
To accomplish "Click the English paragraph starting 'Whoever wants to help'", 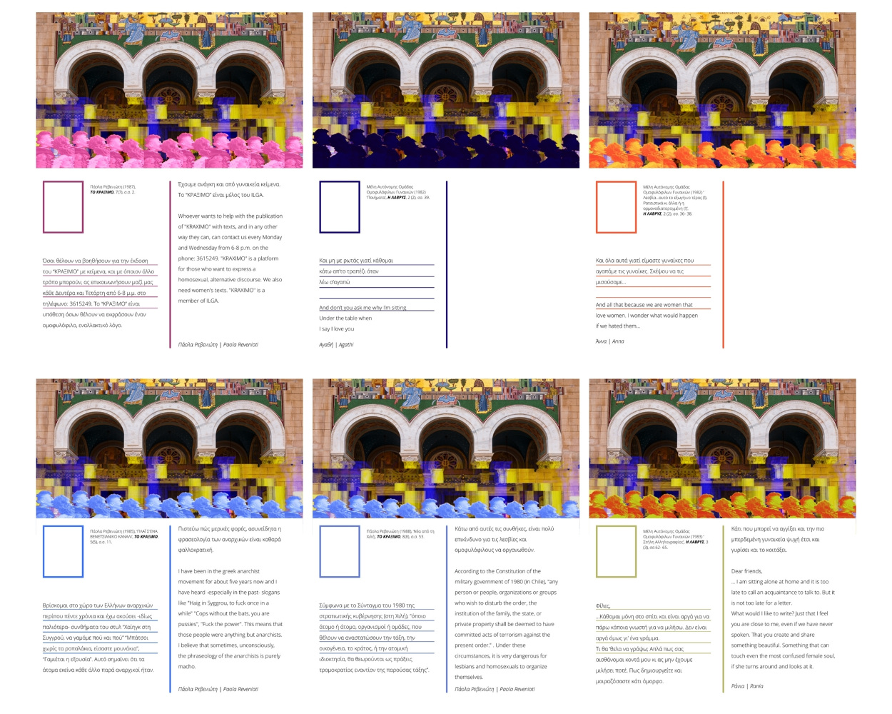I will tap(230, 258).
